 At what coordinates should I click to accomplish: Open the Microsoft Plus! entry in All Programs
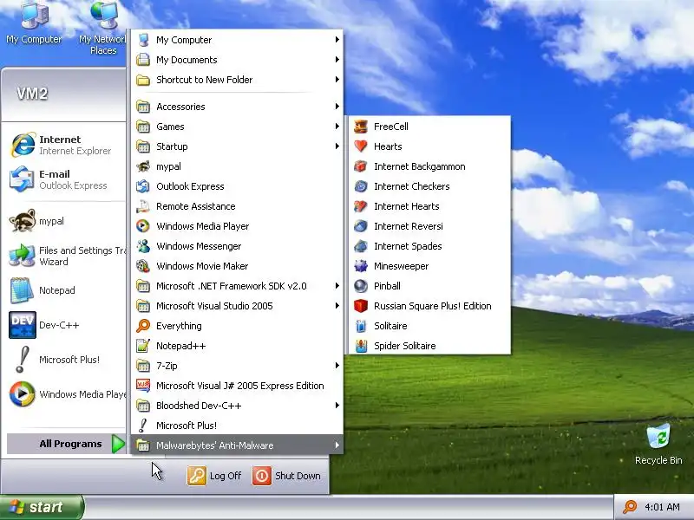(x=237, y=426)
